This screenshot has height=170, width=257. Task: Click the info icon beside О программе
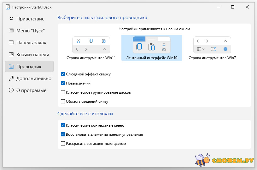[11, 90]
